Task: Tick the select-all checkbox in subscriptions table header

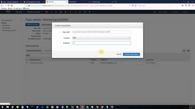Action: pos(27,60)
